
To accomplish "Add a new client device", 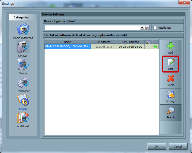I will pyautogui.click(x=170, y=48).
